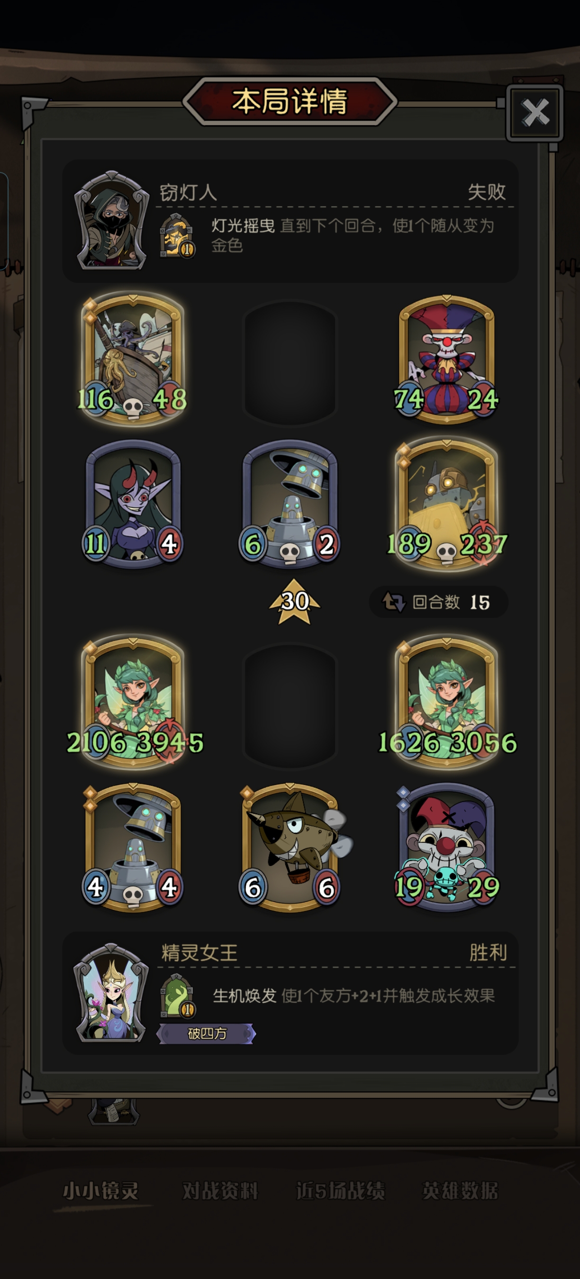This screenshot has height=1279, width=580.
Task: Tap the 窃灯人 hero portrait
Action: (x=112, y=220)
